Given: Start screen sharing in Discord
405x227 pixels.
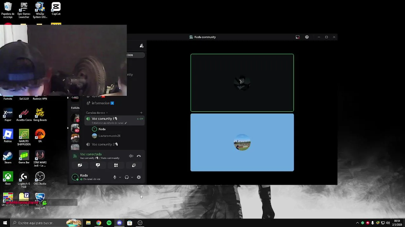Looking at the screenshot, I should click(98, 165).
